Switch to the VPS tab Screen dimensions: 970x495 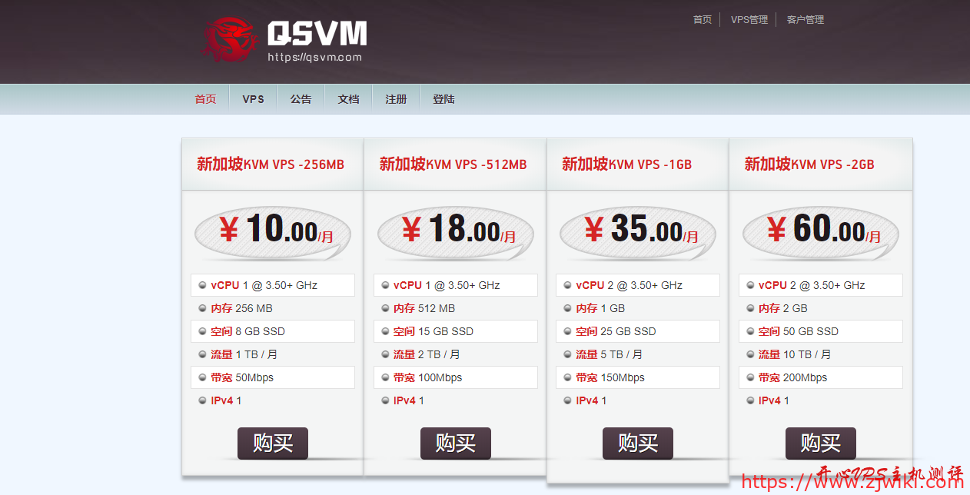[x=252, y=98]
